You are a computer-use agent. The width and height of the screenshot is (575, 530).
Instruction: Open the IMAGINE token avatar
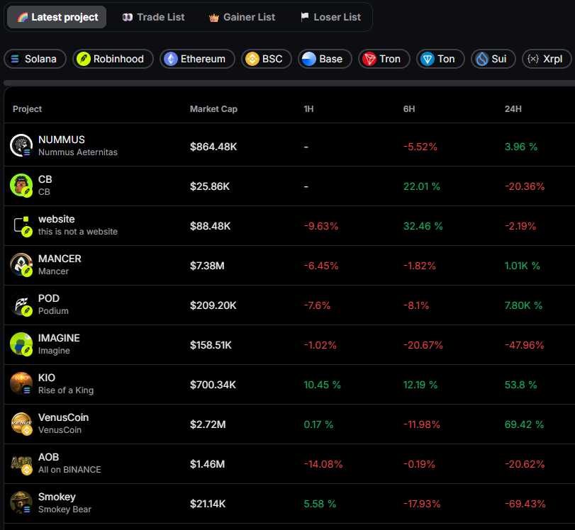click(21, 344)
